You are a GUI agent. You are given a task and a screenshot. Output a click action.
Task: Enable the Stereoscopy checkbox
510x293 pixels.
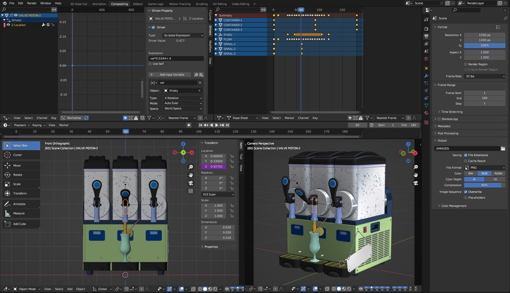[x=439, y=119]
